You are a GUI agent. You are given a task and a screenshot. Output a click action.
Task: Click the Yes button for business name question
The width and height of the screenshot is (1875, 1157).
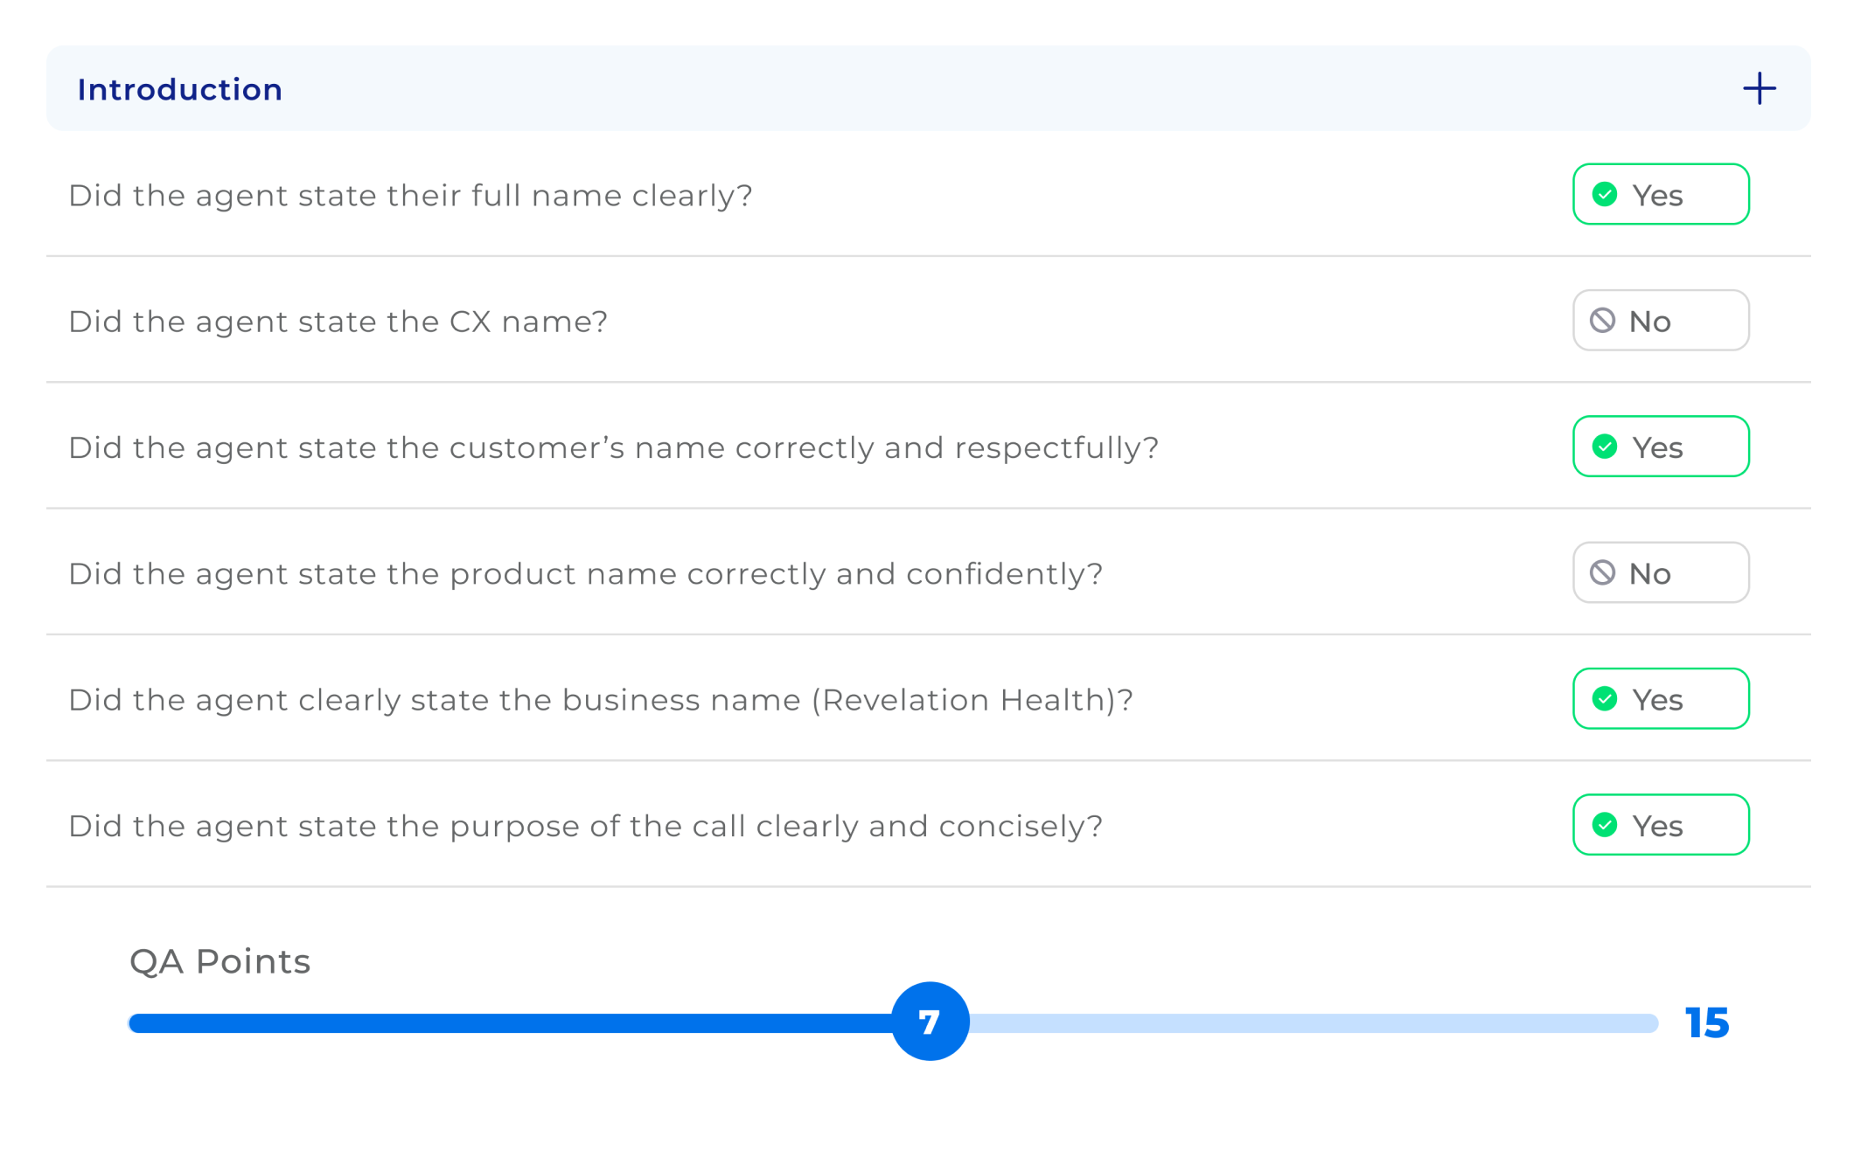click(x=1660, y=698)
